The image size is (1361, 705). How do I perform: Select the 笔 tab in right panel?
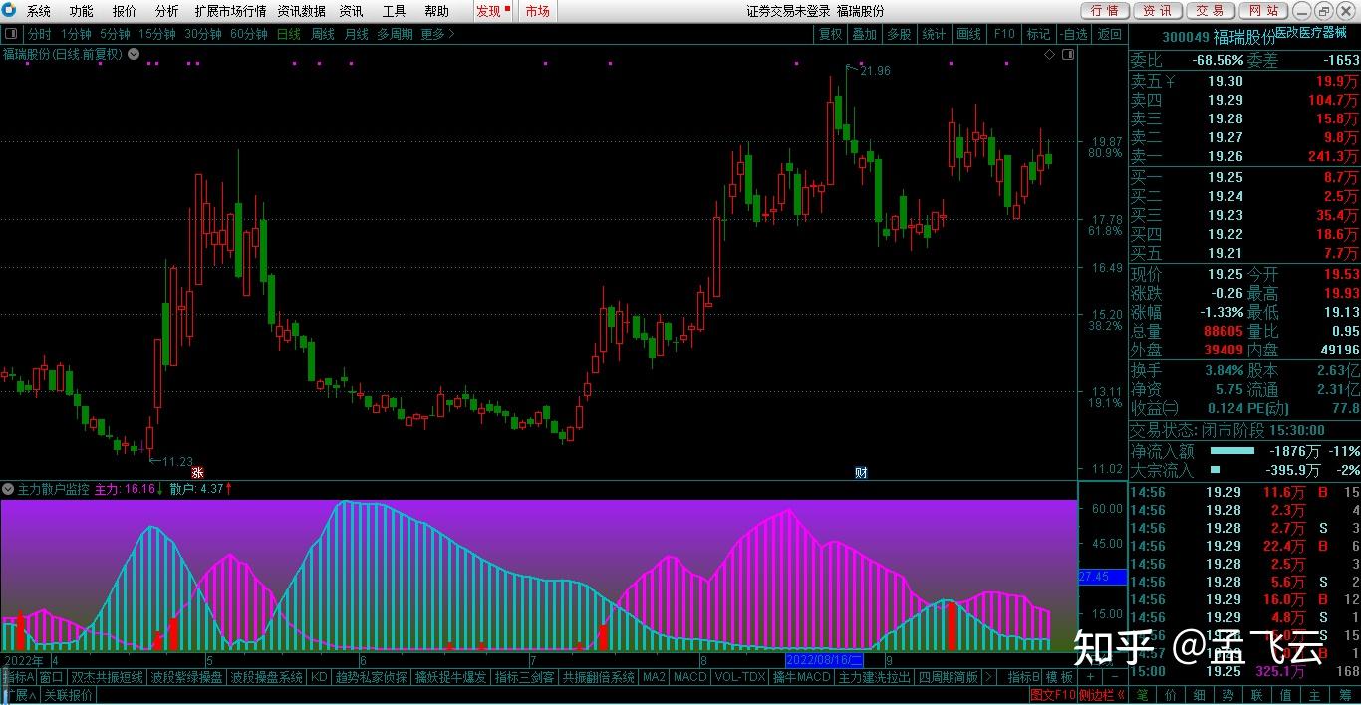[1142, 694]
